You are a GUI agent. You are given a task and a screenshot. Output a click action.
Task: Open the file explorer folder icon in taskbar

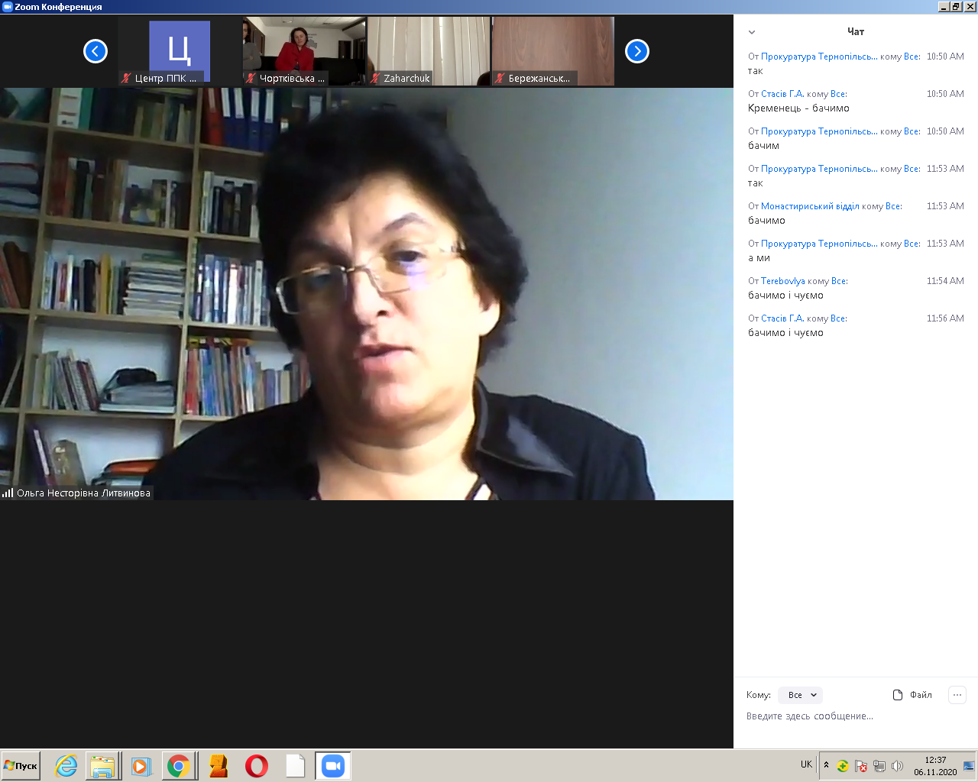(x=102, y=766)
